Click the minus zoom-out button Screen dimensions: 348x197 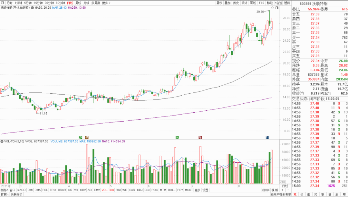click(x=288, y=190)
